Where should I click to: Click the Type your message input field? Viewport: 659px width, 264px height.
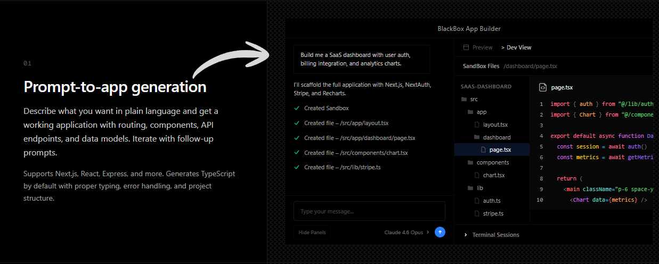pos(369,211)
